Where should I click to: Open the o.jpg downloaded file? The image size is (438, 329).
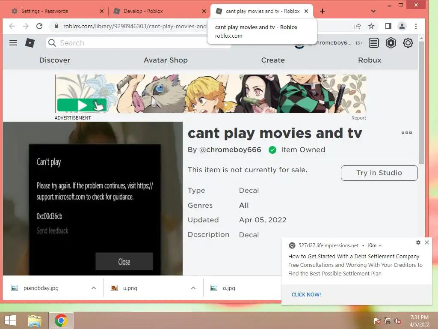[229, 288]
